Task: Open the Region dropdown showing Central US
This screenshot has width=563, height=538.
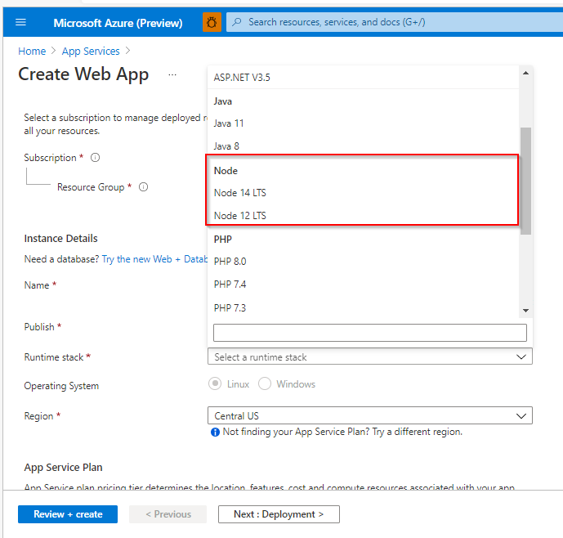Action: pyautogui.click(x=370, y=416)
